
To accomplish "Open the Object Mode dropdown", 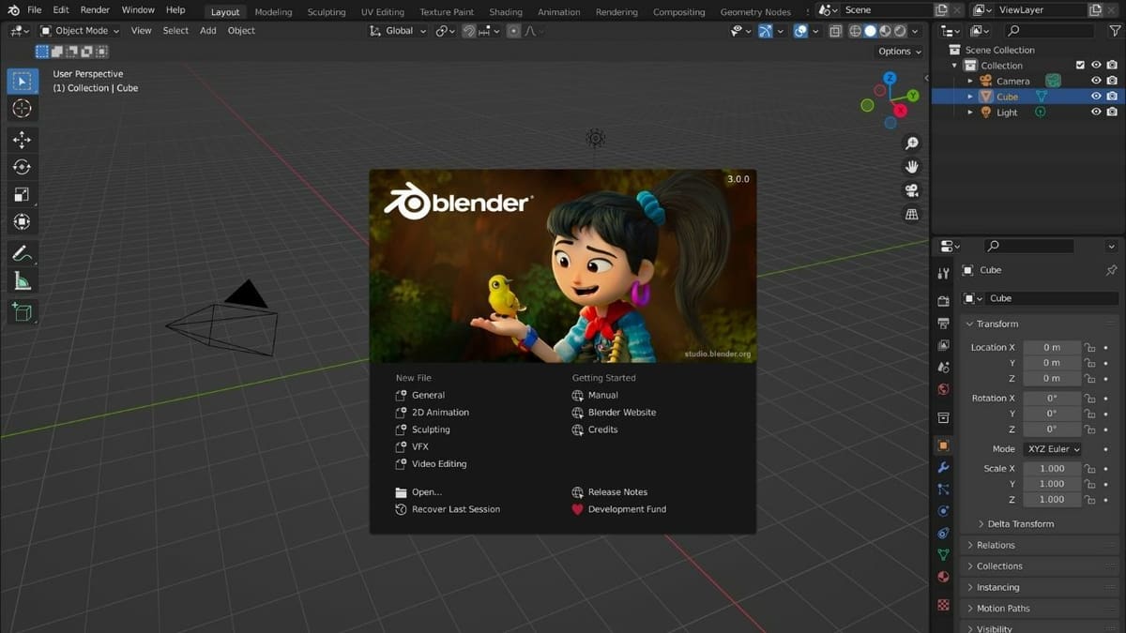I will click(x=80, y=31).
